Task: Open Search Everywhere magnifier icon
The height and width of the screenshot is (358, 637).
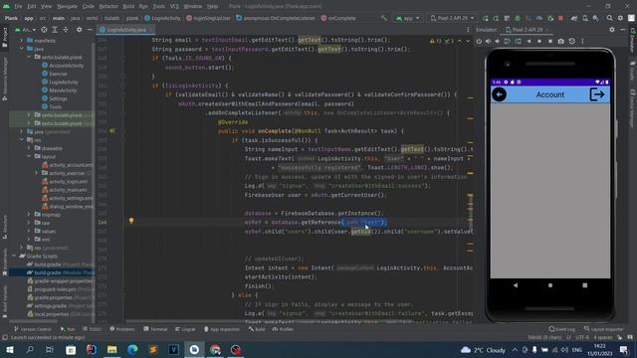Action: pos(610,18)
